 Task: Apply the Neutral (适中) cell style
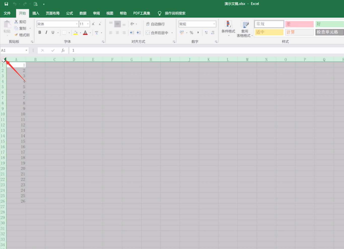tap(269, 32)
